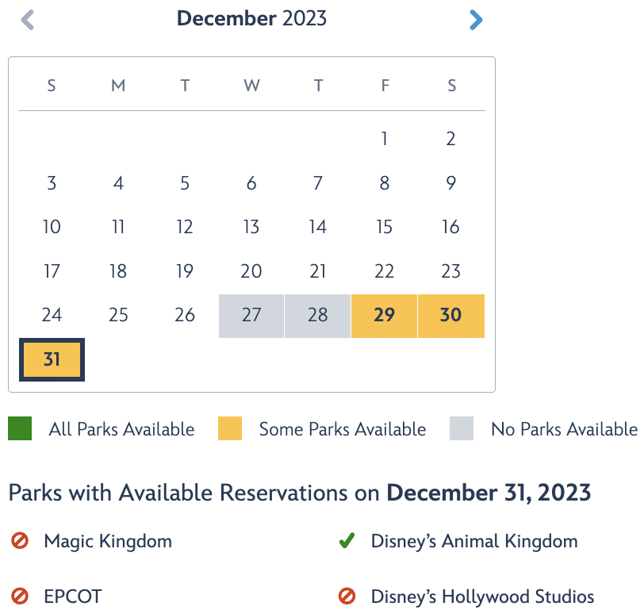Pick the grayed-out December 27 date

point(251,316)
